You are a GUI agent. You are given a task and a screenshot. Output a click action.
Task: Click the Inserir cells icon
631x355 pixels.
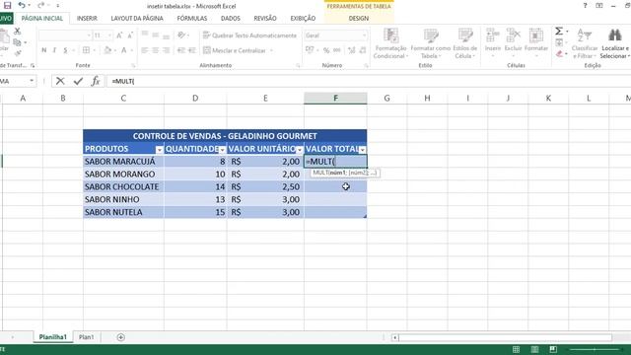493,40
